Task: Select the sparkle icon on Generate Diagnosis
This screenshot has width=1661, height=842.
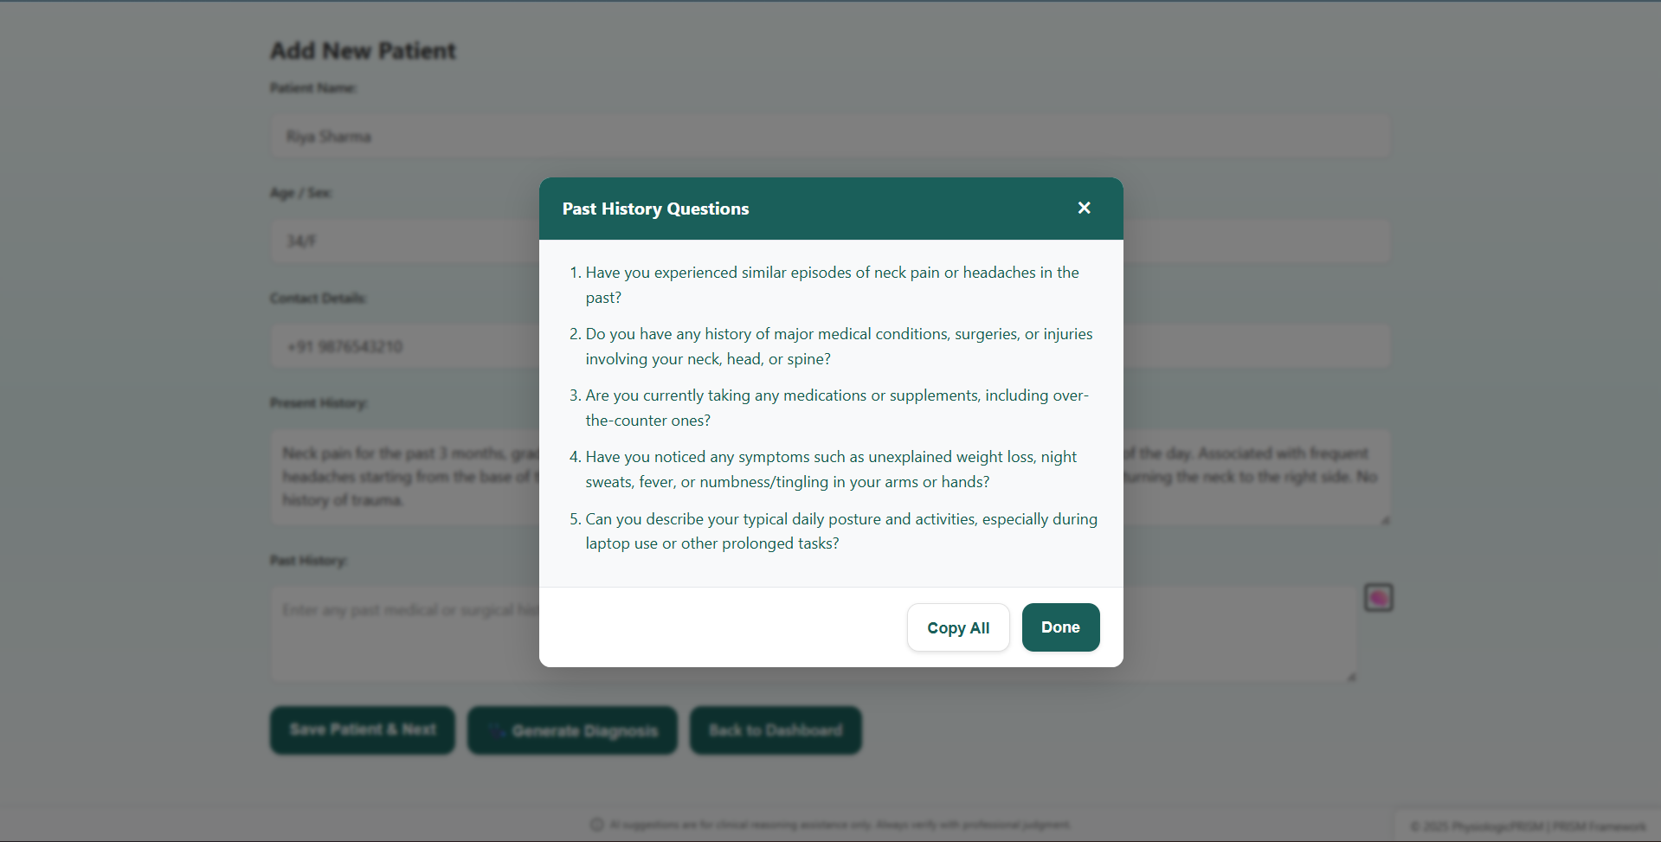Action: (496, 730)
